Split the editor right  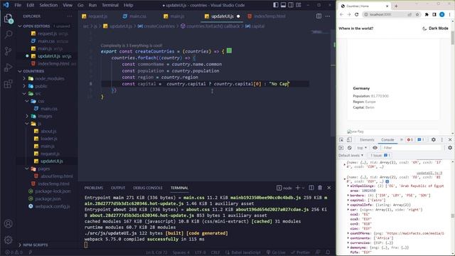[318, 16]
